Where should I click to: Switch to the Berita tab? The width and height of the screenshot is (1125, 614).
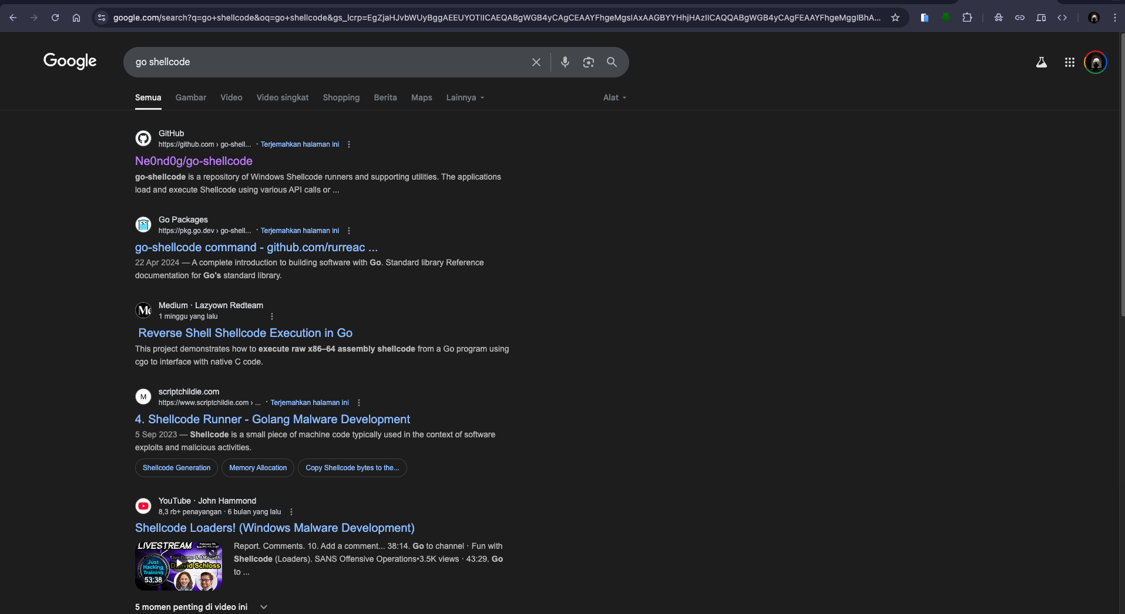click(x=385, y=97)
